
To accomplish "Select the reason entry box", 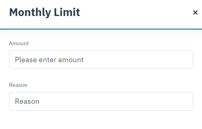I will click(x=101, y=101).
